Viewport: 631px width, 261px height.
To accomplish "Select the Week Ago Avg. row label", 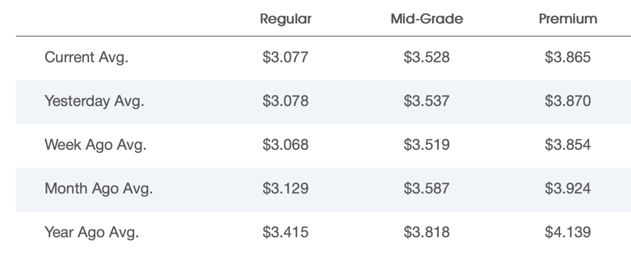I will [95, 145].
